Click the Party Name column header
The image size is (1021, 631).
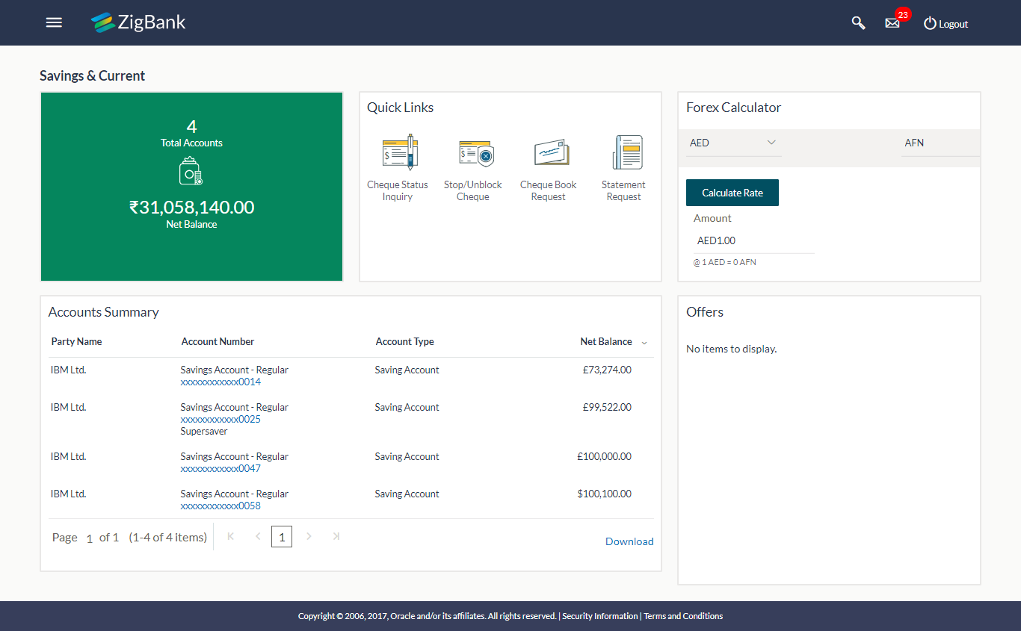click(x=76, y=341)
